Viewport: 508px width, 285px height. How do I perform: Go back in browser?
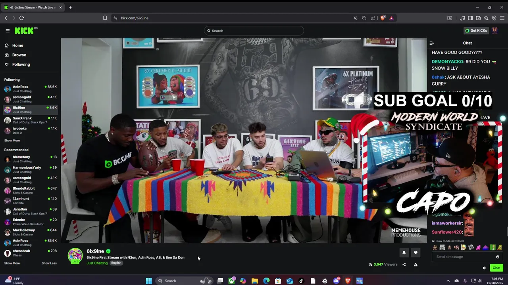[x=6, y=18]
